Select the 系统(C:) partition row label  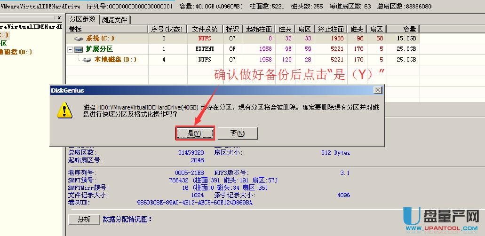point(100,39)
